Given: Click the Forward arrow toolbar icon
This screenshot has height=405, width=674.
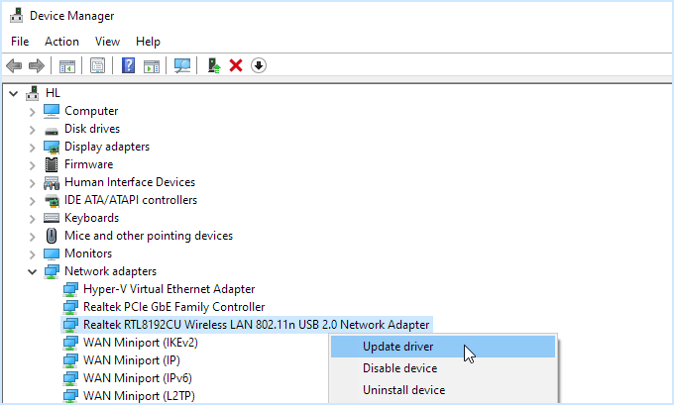Looking at the screenshot, I should (37, 65).
